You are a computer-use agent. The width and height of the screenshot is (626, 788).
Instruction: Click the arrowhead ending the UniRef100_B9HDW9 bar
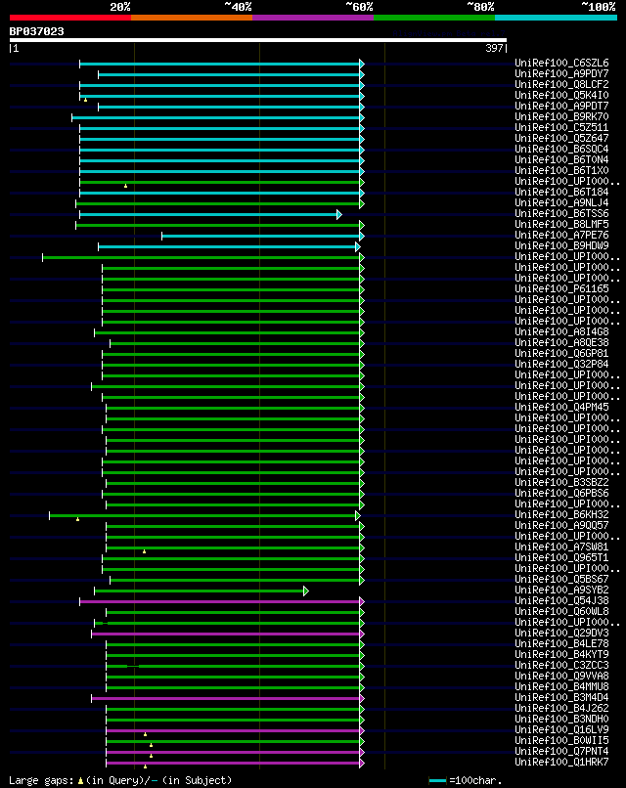tap(357, 246)
